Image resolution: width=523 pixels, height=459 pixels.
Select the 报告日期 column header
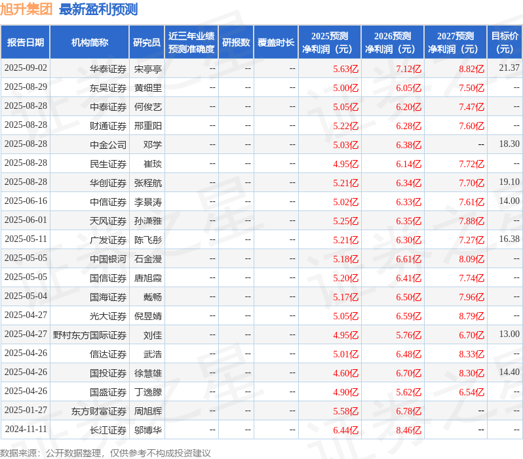pyautogui.click(x=26, y=43)
